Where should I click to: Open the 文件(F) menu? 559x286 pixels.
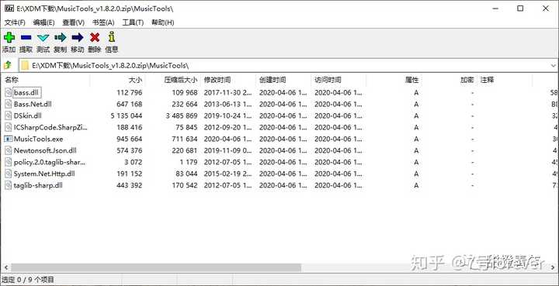point(15,22)
